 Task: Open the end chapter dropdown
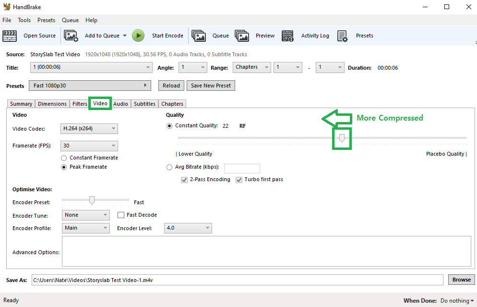[x=330, y=67]
